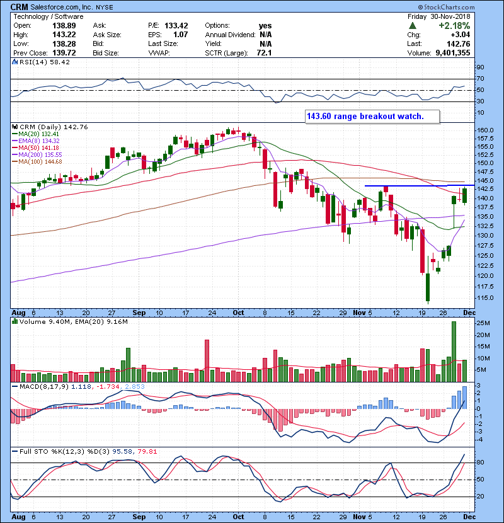The image size is (504, 523).
Task: Select the Last price 142.76 in the header
Action: click(x=458, y=43)
